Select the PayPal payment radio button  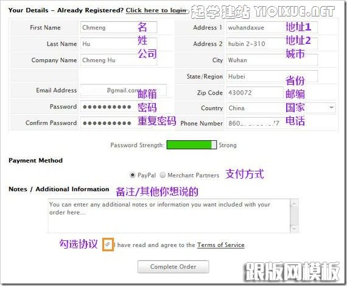(132, 175)
